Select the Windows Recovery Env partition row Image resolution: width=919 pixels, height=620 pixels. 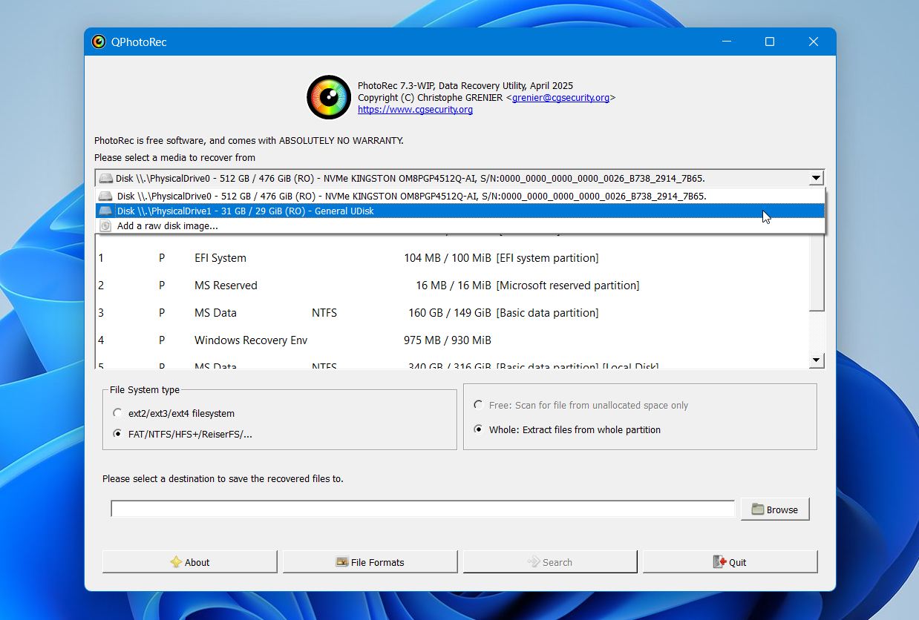point(451,340)
